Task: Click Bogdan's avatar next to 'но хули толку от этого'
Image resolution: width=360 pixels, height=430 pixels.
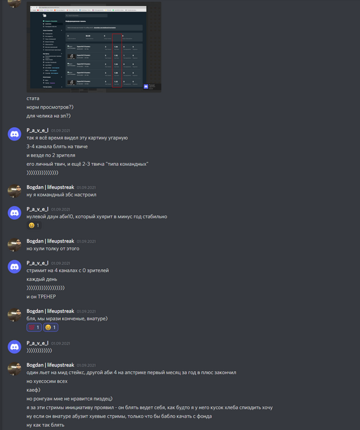Action: tap(15, 244)
